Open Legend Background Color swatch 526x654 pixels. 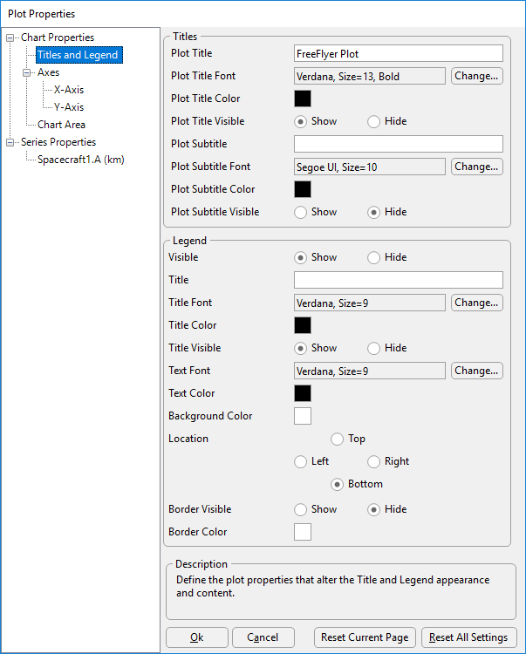point(303,416)
